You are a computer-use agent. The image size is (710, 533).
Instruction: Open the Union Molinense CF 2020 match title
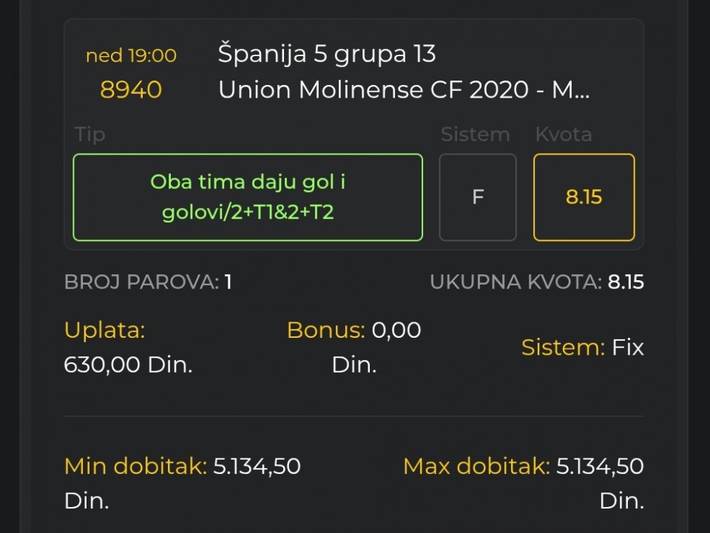404,89
